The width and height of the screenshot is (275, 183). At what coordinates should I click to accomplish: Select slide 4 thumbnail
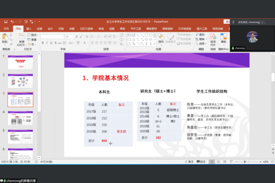point(20,118)
